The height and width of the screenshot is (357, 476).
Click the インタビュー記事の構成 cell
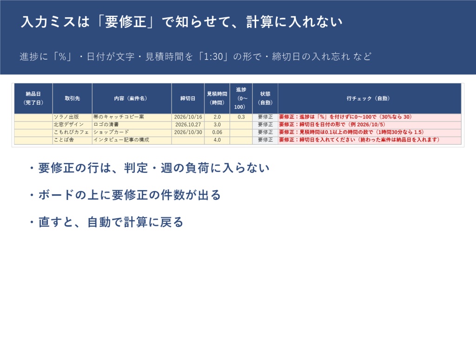coord(132,140)
